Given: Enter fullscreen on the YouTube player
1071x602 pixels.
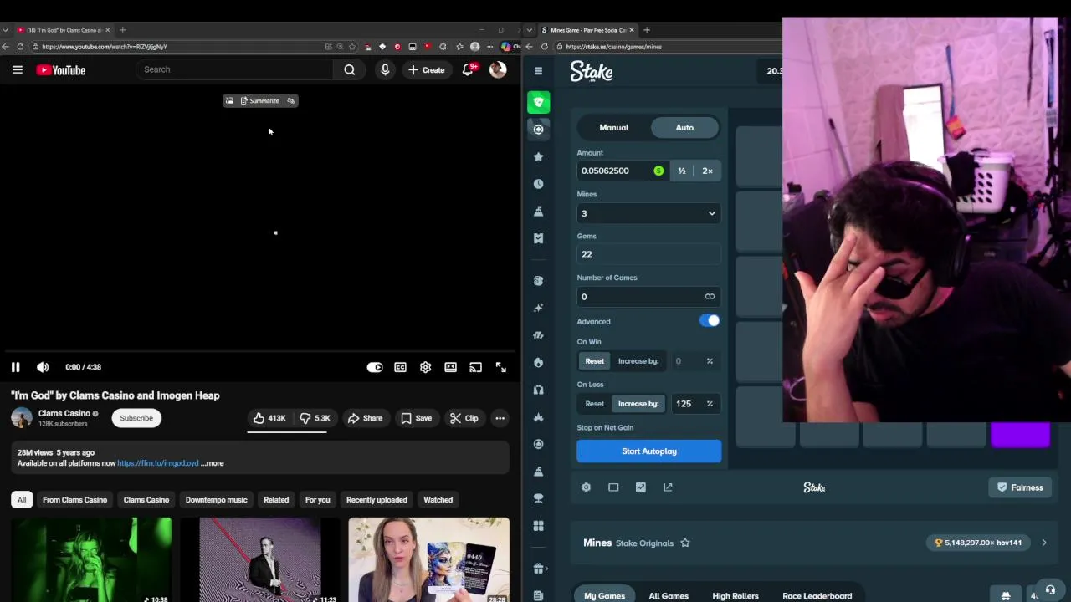Looking at the screenshot, I should [x=500, y=367].
